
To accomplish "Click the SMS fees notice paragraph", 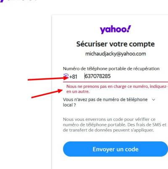I will pos(115,125).
